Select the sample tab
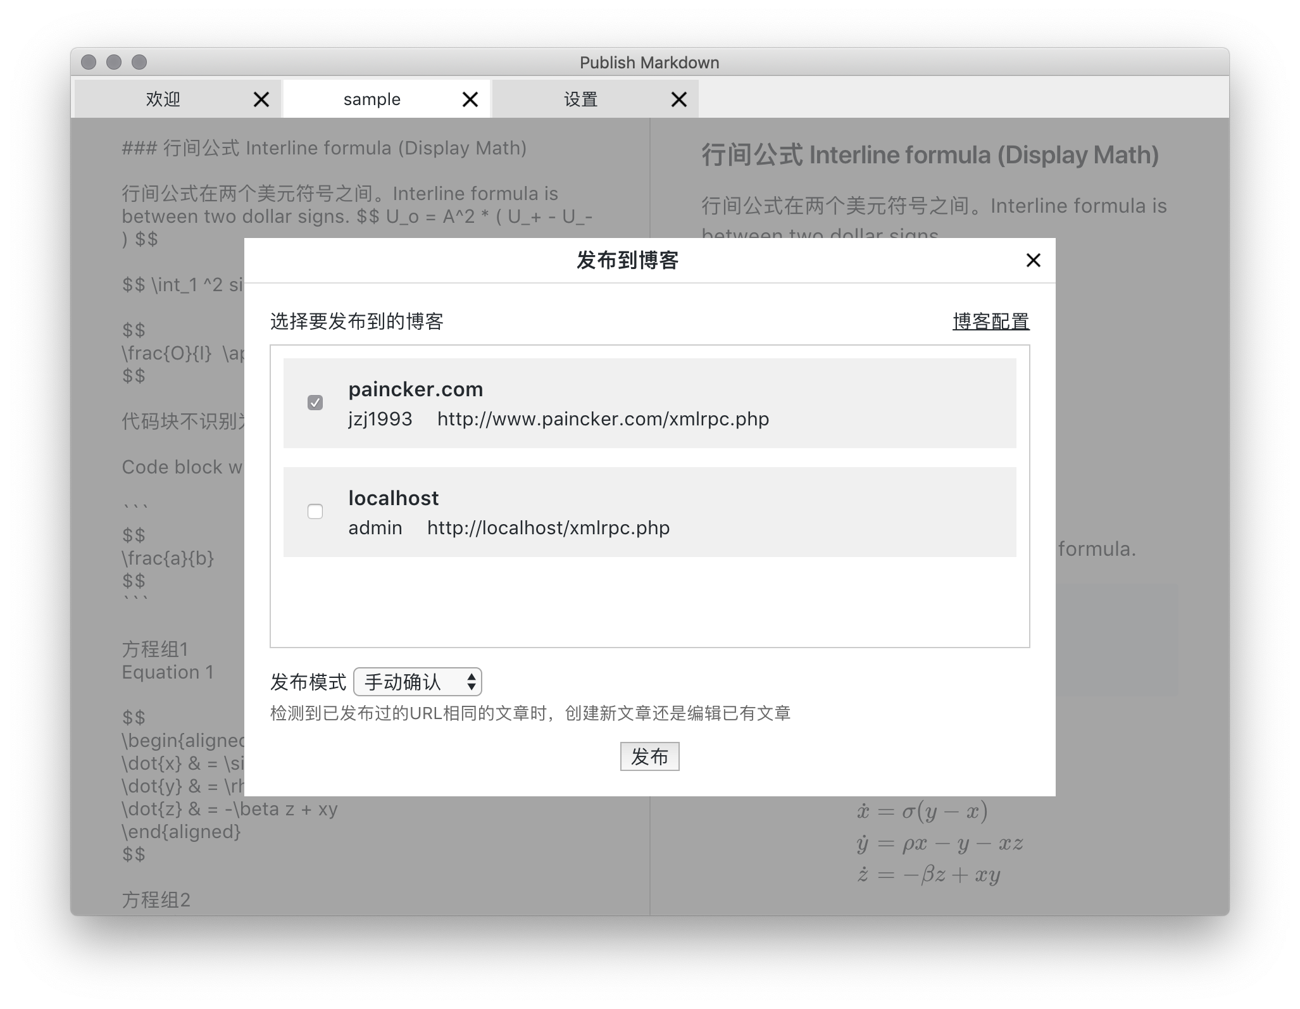This screenshot has width=1300, height=1009. click(372, 99)
